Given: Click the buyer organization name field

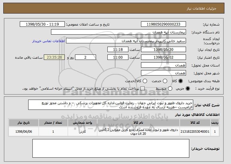Looking at the screenshot, I should click(118, 32).
